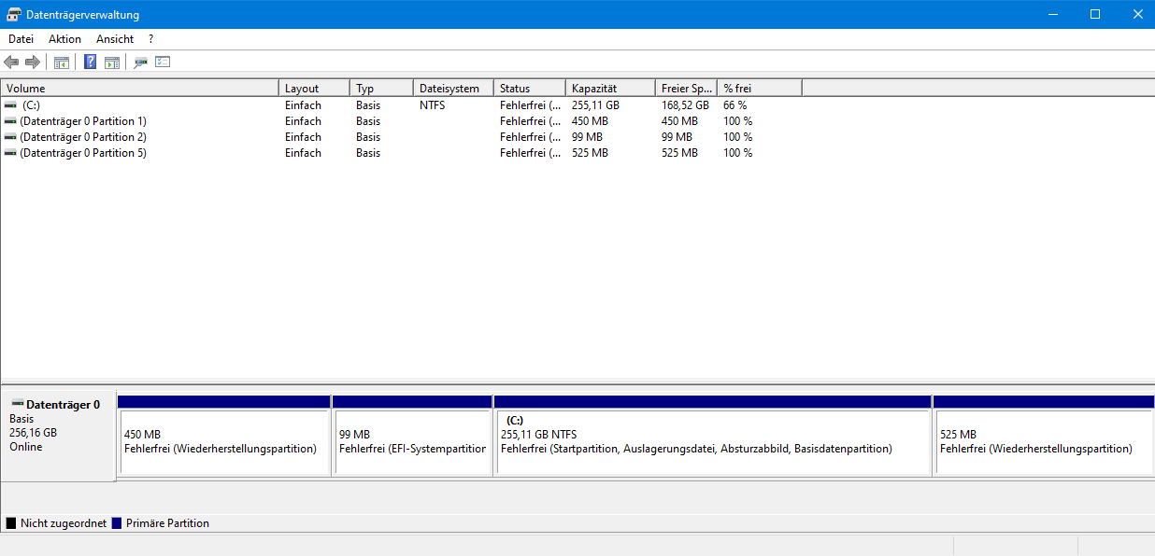Click the 168,52 GB free space cell
Screen dimensions: 1155x556
pyautogui.click(x=685, y=105)
